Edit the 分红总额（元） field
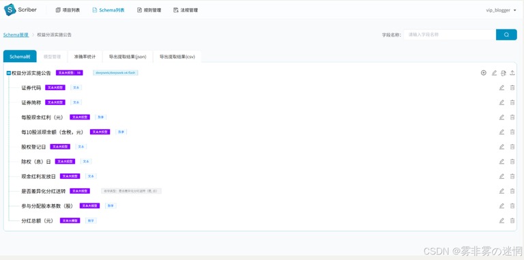This screenshot has width=524, height=260. click(501, 220)
